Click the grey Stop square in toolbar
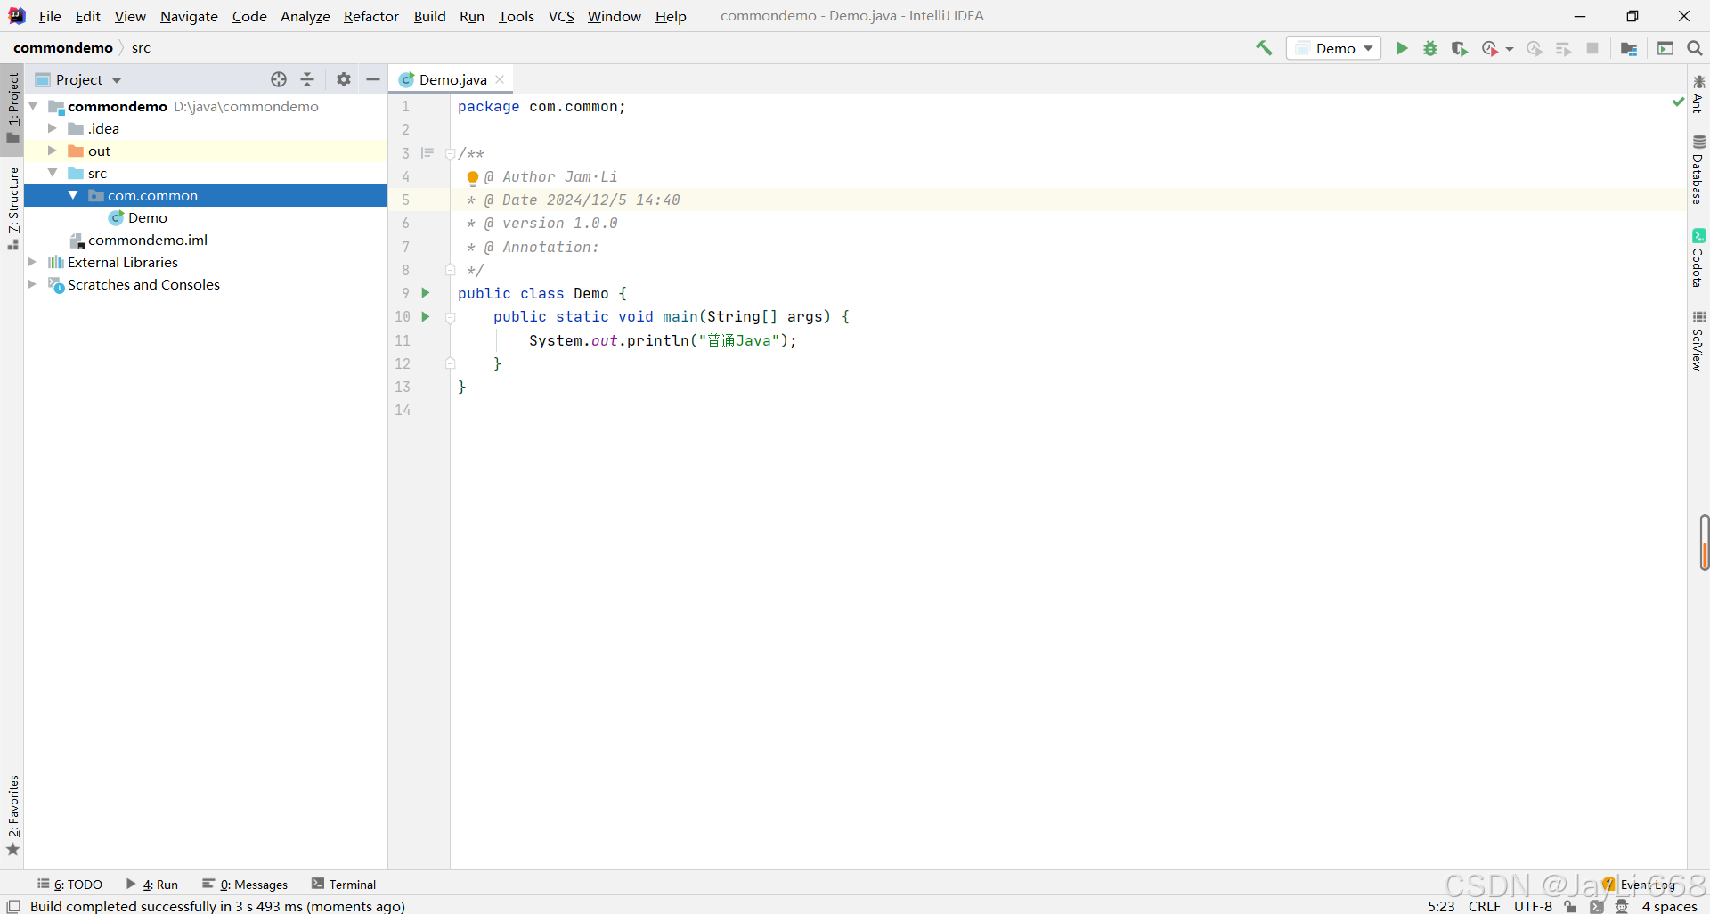This screenshot has height=914, width=1710. (1592, 48)
